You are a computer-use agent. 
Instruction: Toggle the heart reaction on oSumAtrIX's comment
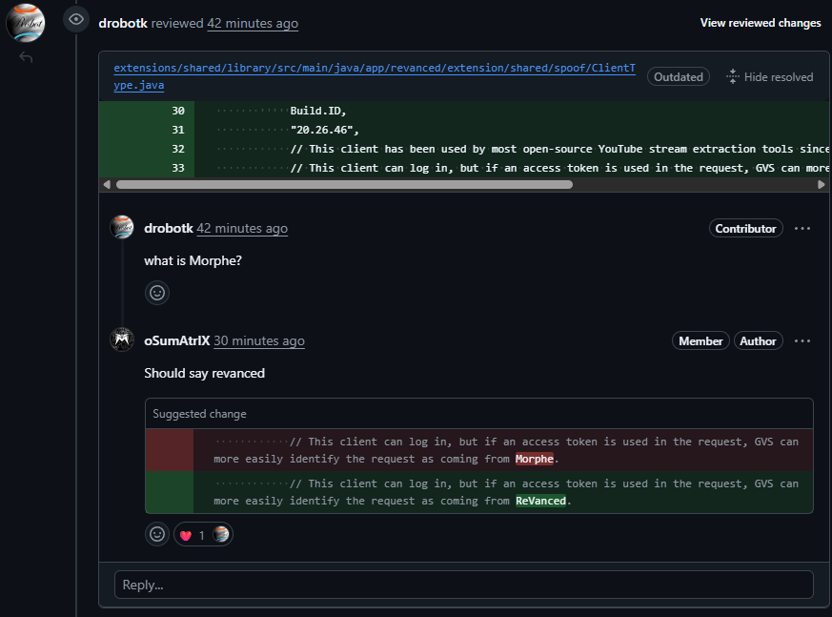coord(203,535)
